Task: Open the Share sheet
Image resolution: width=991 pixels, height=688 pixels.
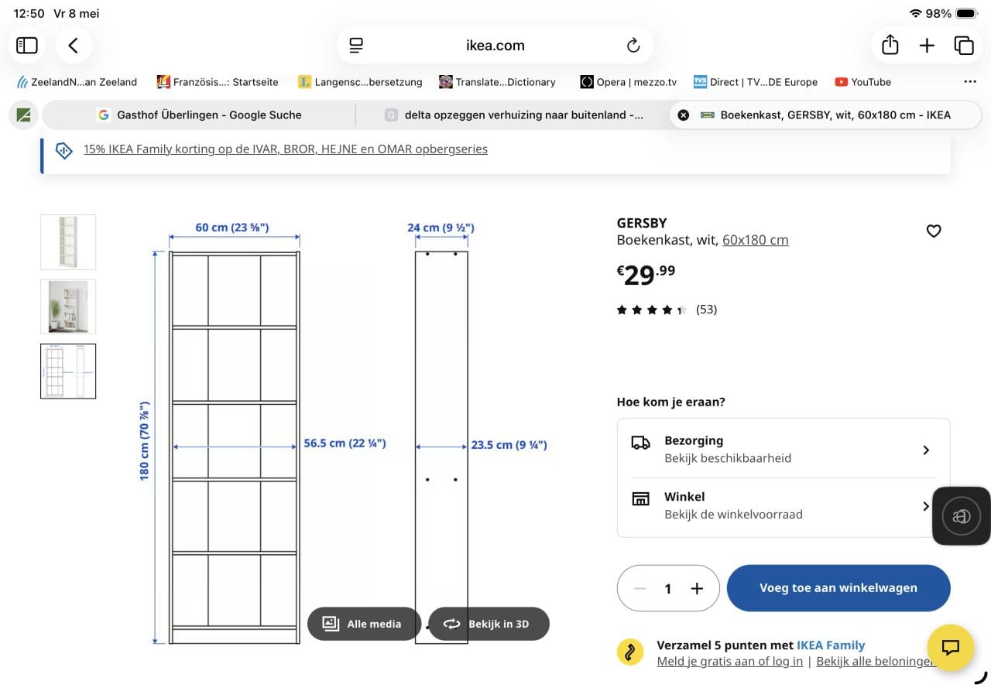Action: pyautogui.click(x=890, y=45)
